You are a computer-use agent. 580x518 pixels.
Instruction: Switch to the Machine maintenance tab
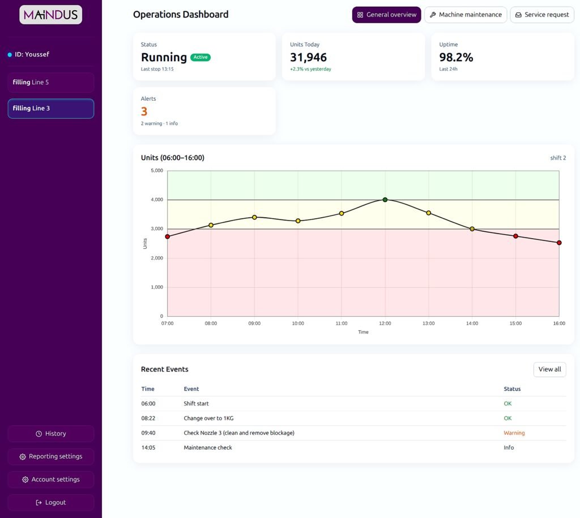point(466,15)
